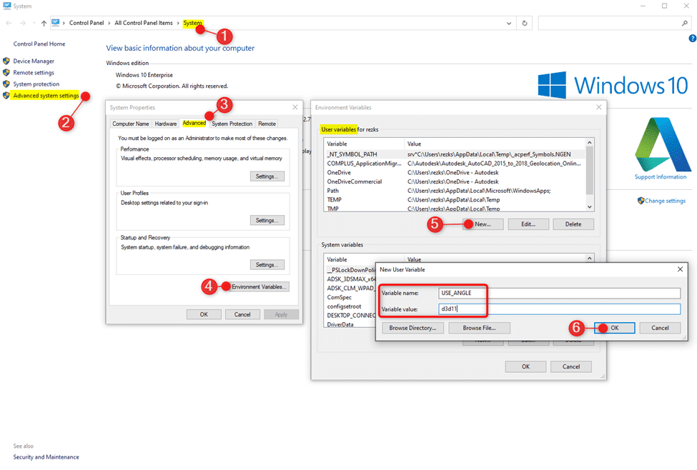Click the scroll up arrow of system variables list
Viewport: 697px width, 470px height.
tap(590, 259)
